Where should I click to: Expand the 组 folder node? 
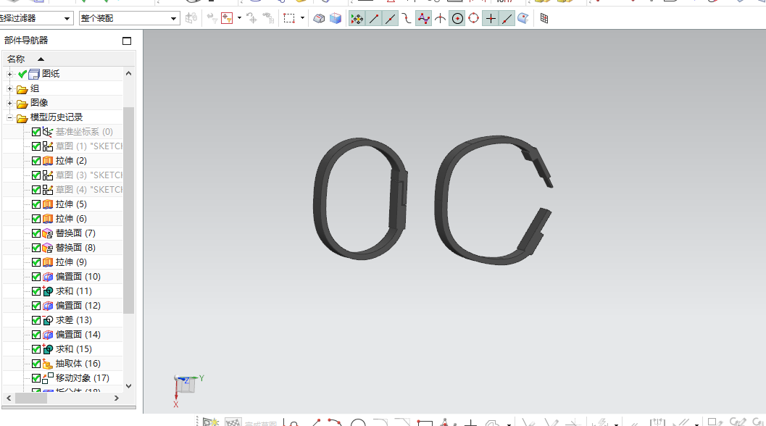click(9, 89)
